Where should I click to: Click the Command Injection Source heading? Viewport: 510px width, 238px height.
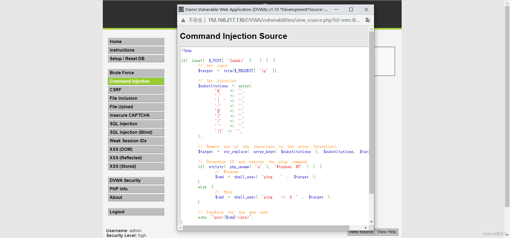233,36
